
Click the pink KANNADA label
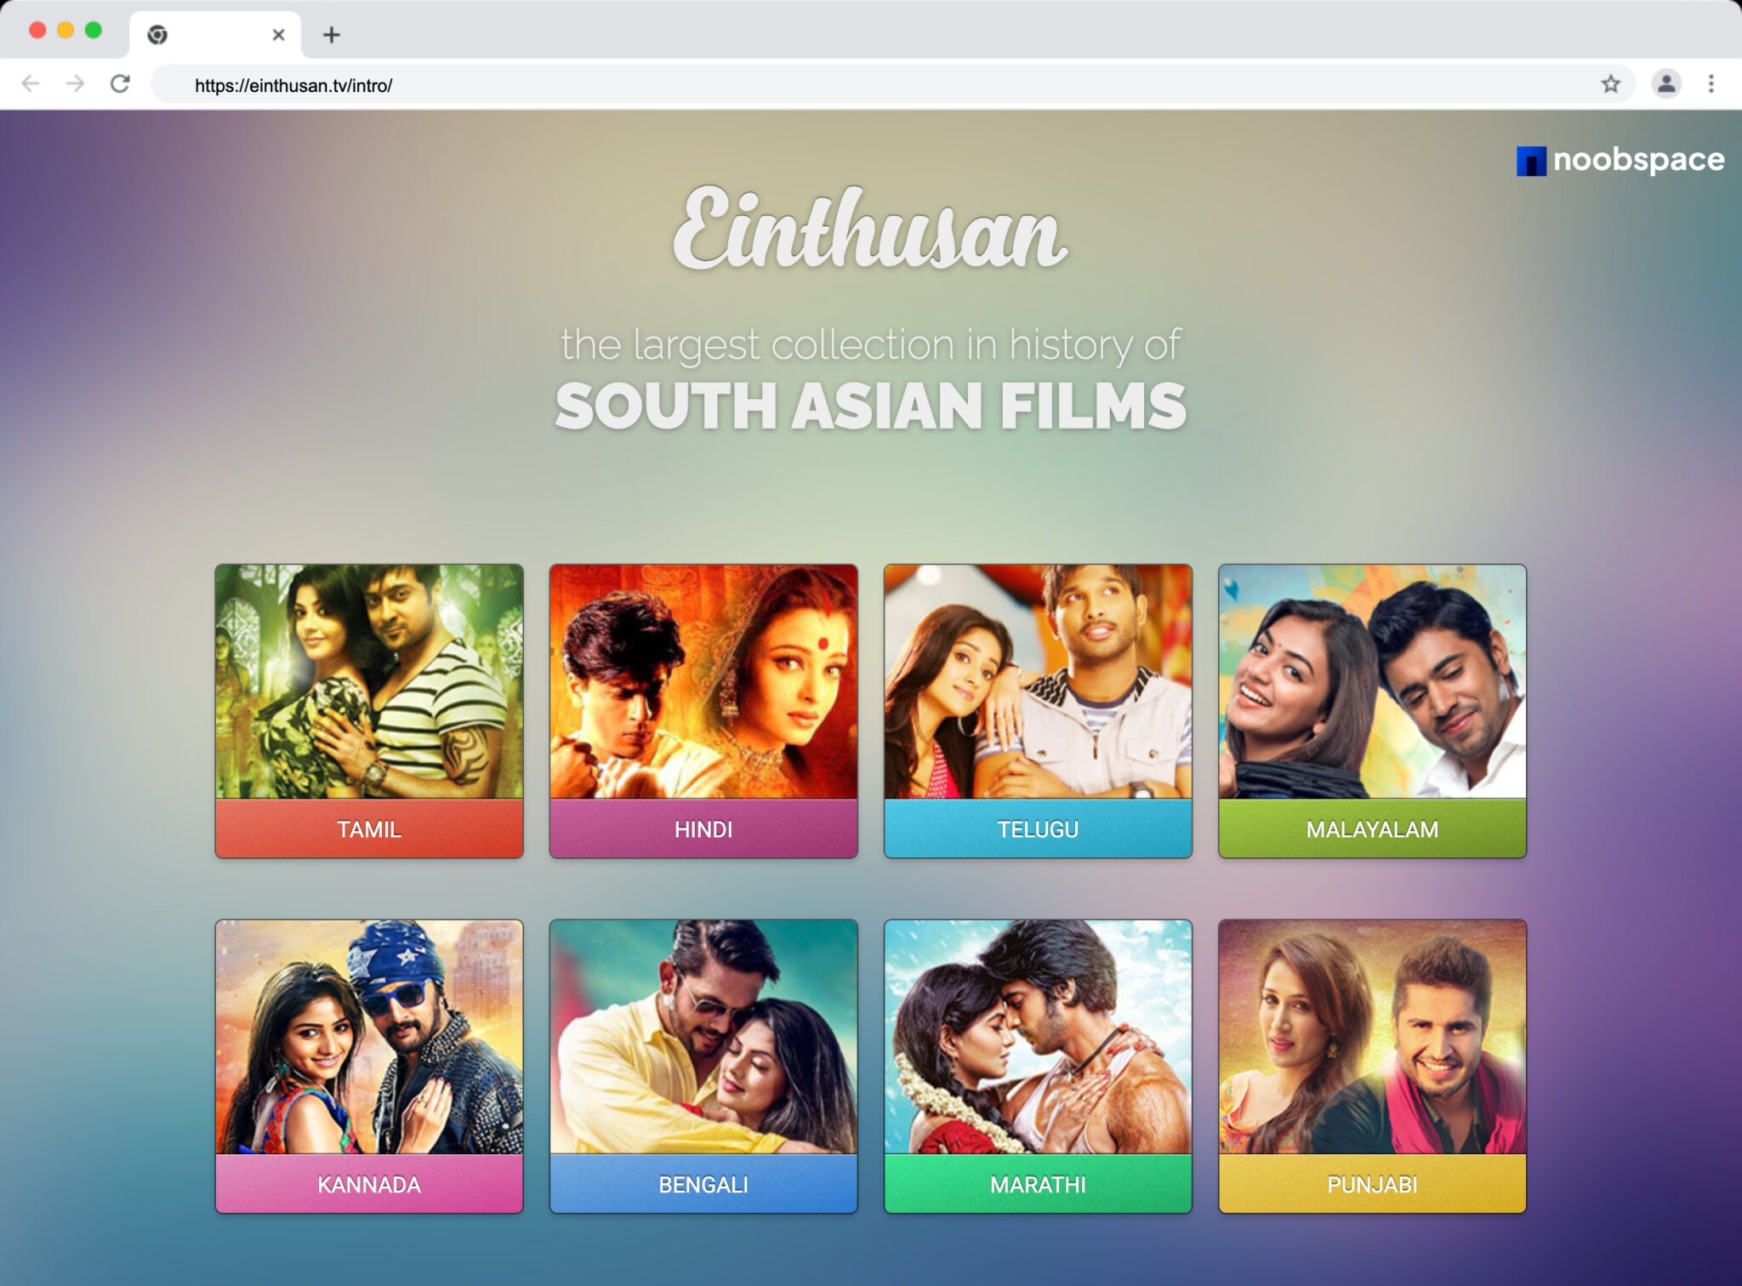tap(369, 1184)
